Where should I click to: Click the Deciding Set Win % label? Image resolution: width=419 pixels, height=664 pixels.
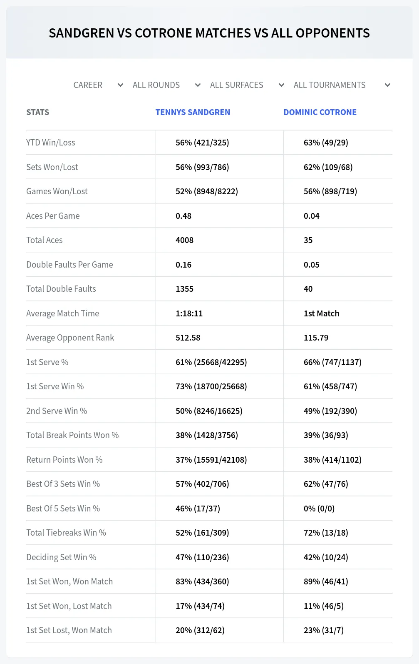pyautogui.click(x=61, y=557)
